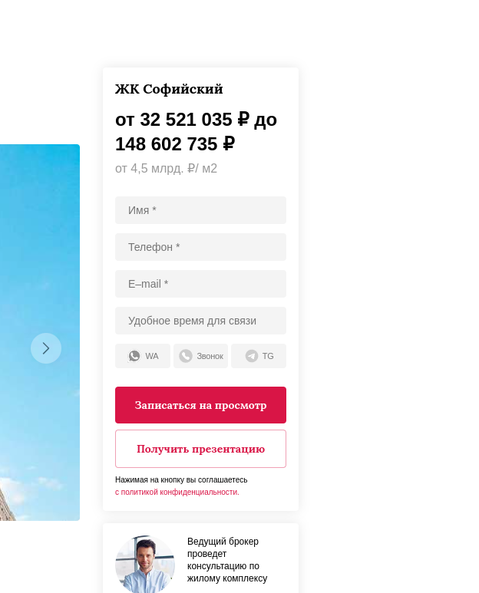479x593 pixels.
Task: Focus the Имя input field
Action: (x=200, y=210)
